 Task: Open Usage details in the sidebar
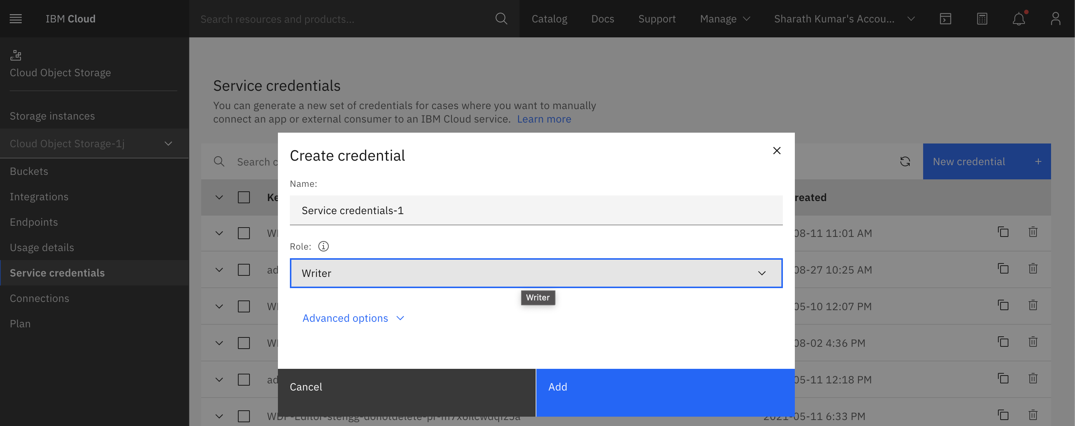point(42,248)
